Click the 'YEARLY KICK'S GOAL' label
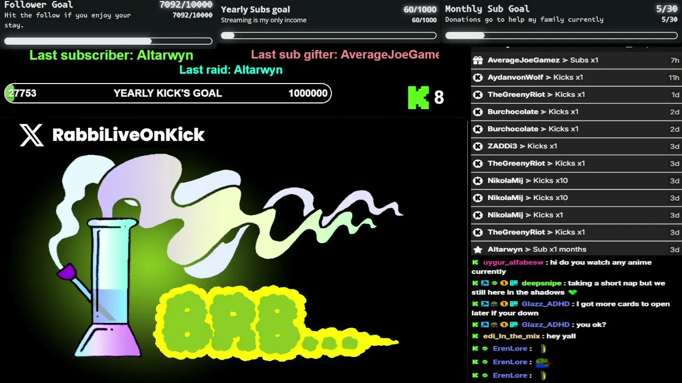682x383 pixels. (x=168, y=94)
